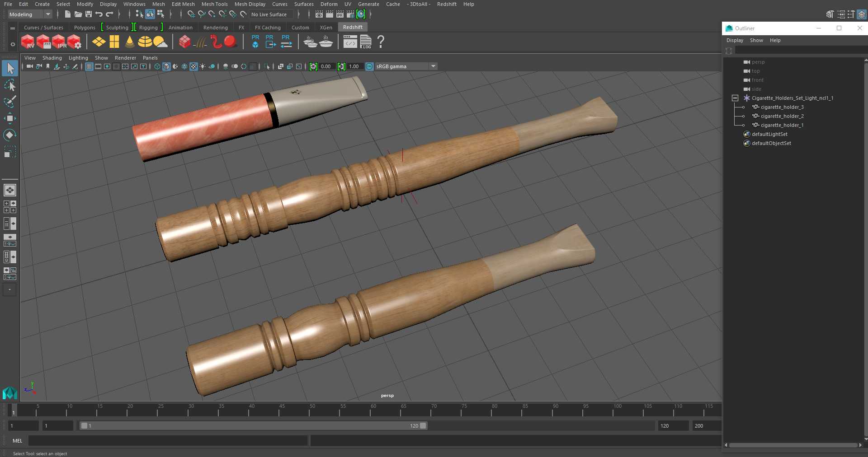Open the sRGB gamma view transform dropdown
Viewport: 868px width, 457px height.
tap(406, 66)
